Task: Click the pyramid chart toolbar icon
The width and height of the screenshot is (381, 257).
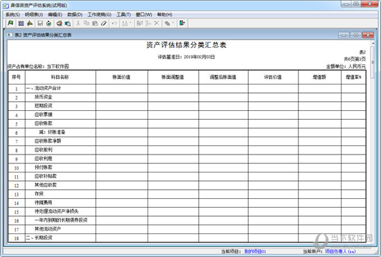Action: (30, 24)
